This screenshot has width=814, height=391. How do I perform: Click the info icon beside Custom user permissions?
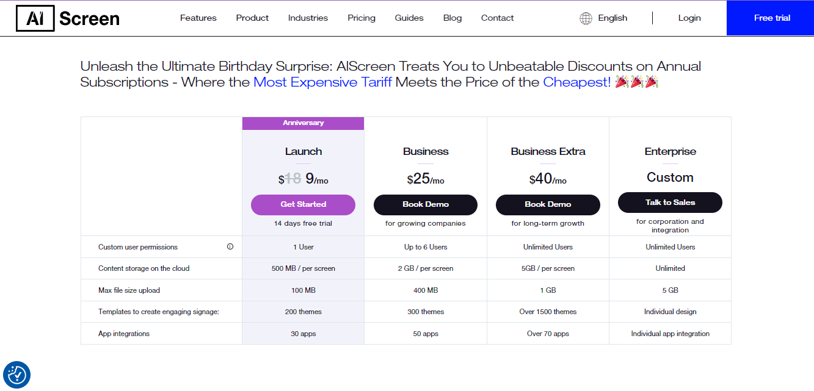[230, 247]
